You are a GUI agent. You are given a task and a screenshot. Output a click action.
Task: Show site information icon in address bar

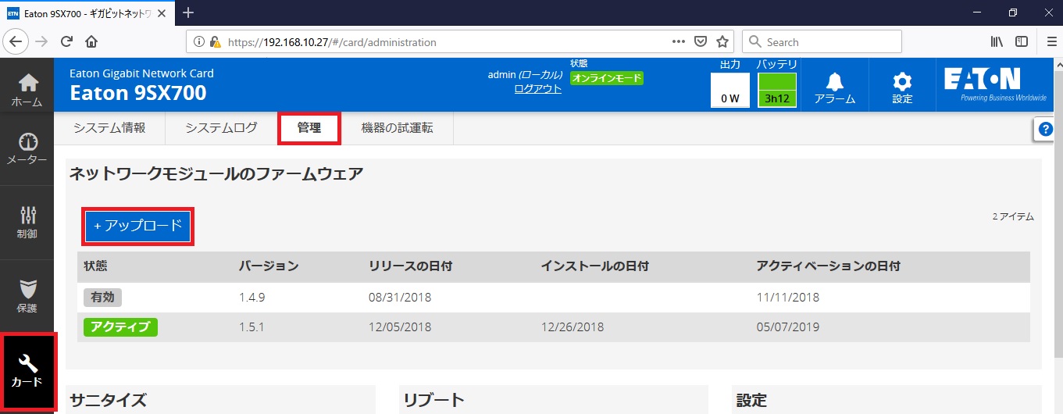[198, 42]
